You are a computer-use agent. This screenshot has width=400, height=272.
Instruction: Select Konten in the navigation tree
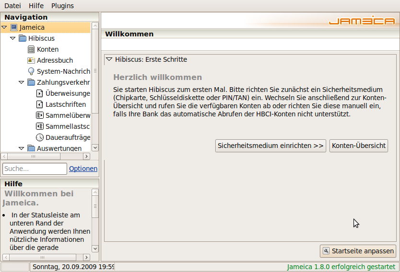[47, 49]
